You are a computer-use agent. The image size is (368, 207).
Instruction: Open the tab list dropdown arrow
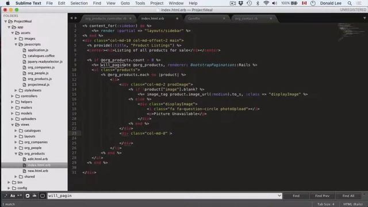(365, 18)
